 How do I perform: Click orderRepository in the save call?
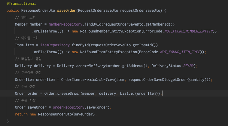click(68, 107)
